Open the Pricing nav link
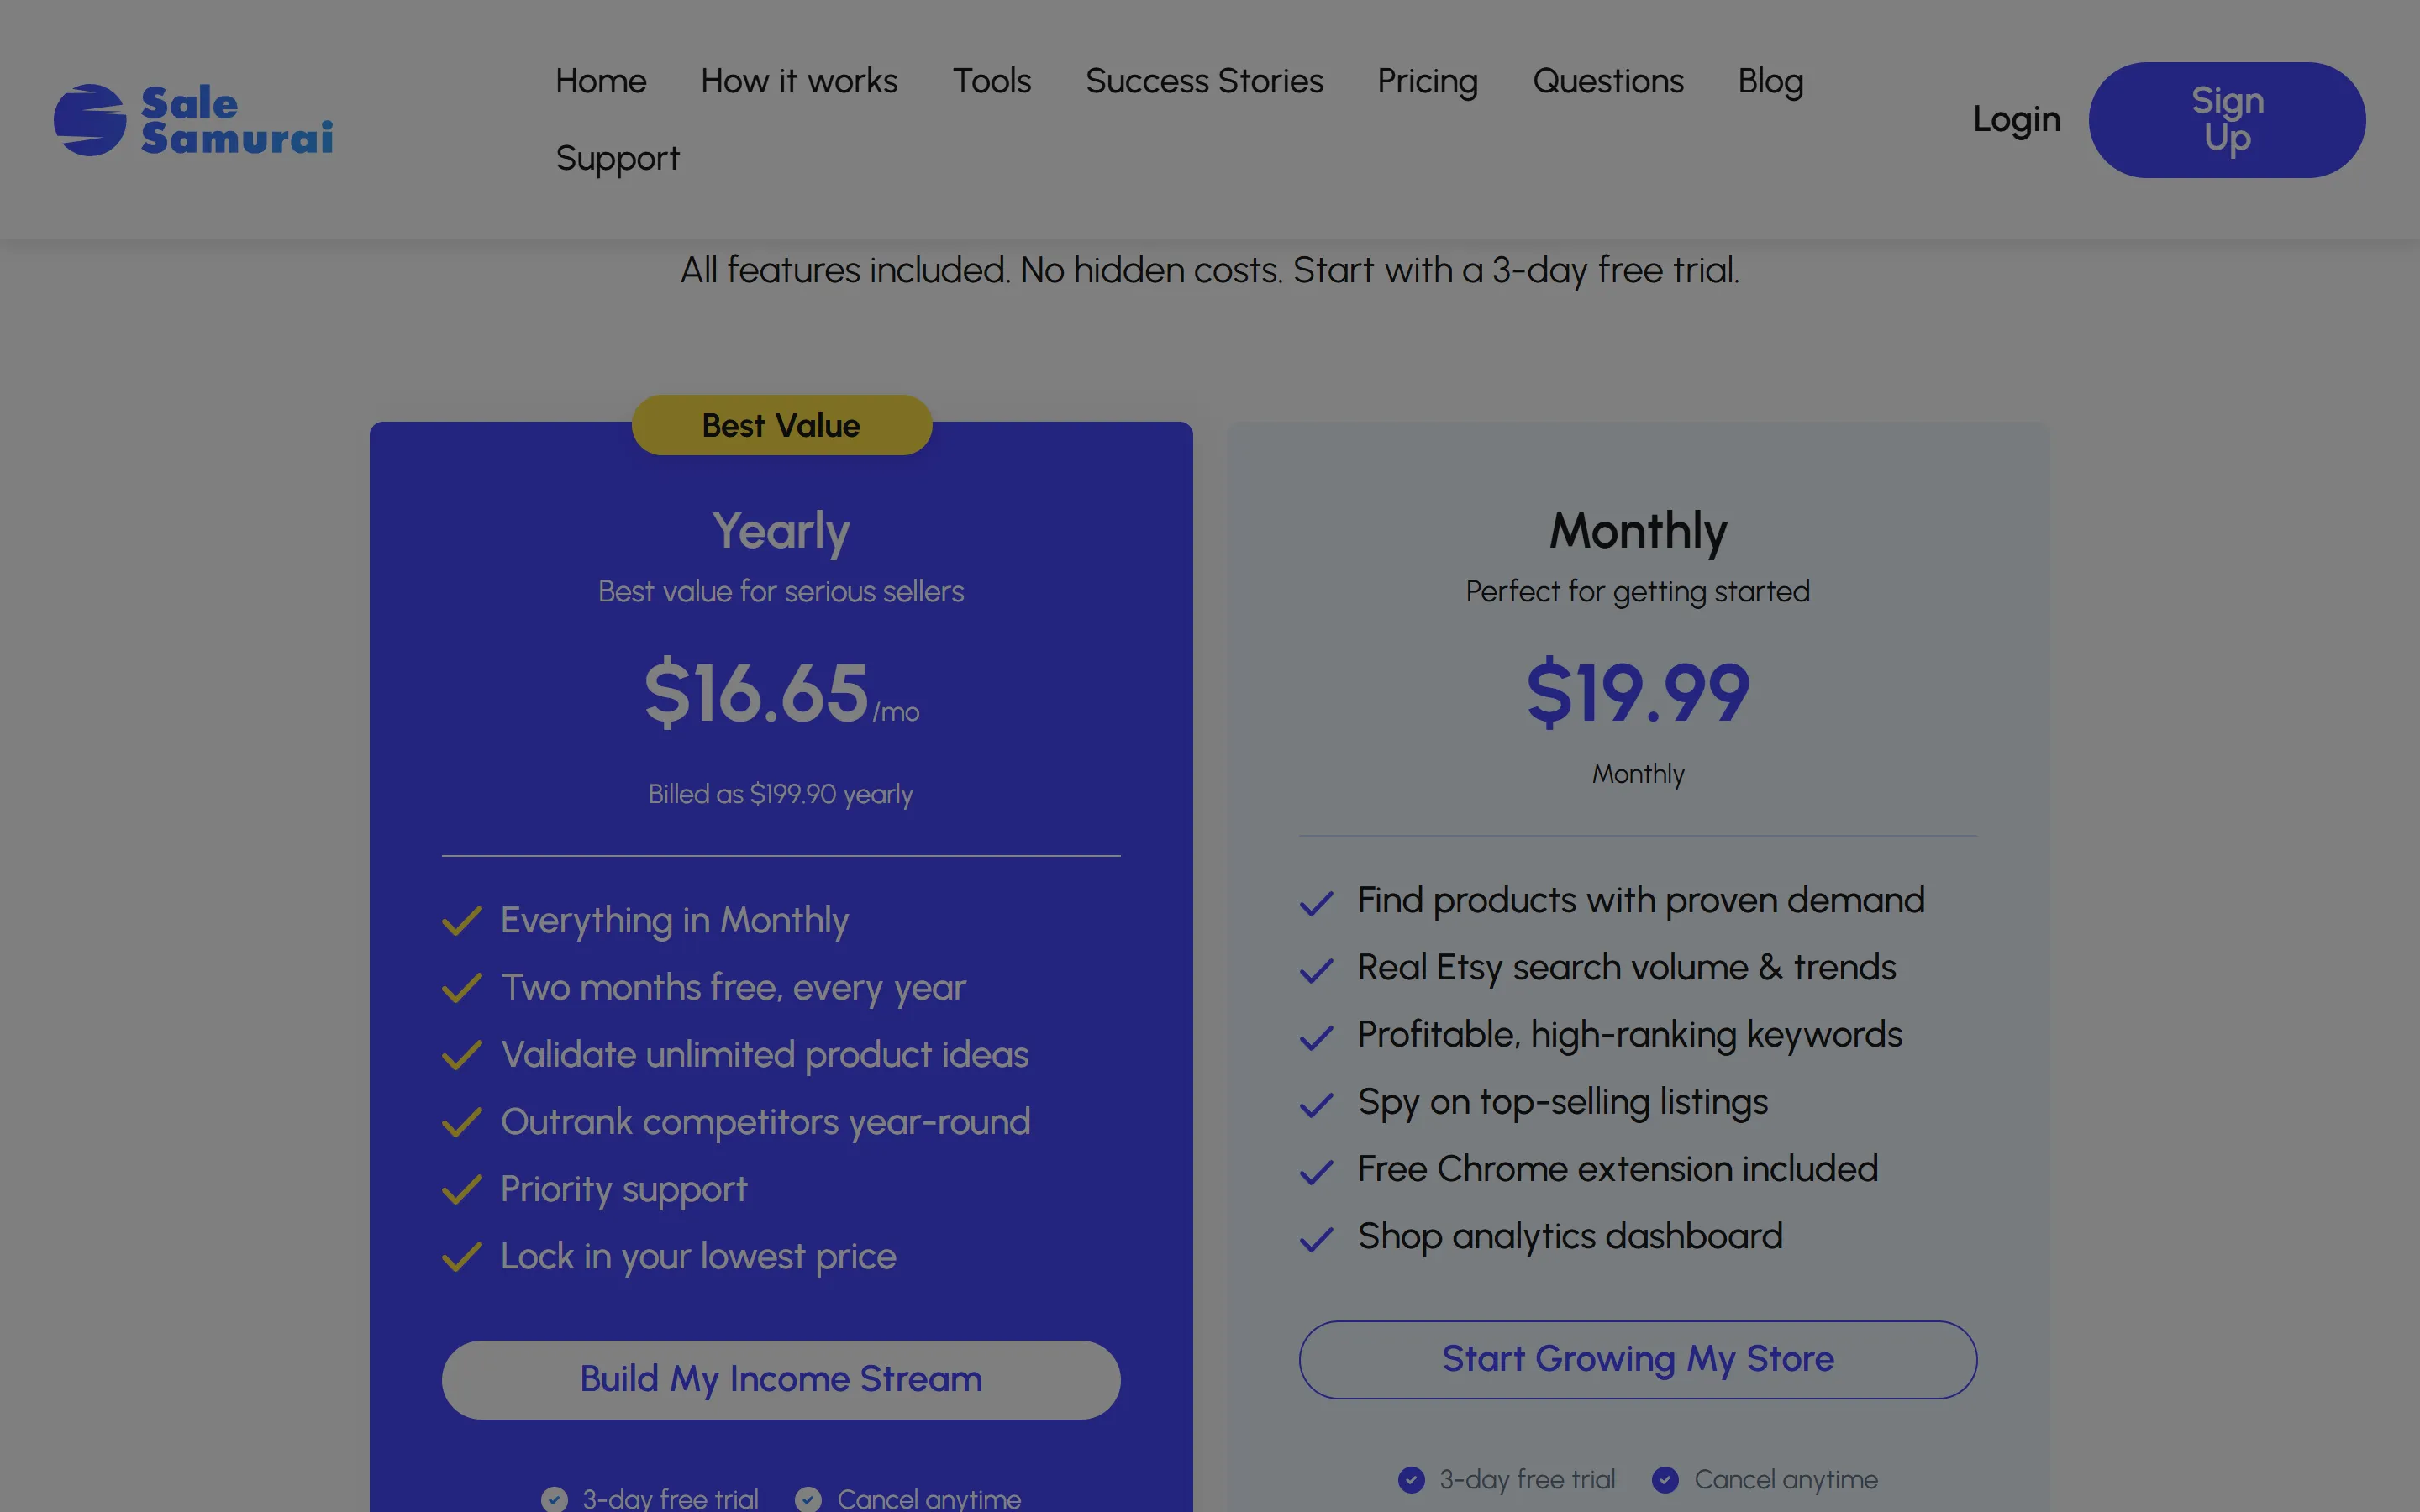Image resolution: width=2420 pixels, height=1512 pixels. pos(1427,81)
